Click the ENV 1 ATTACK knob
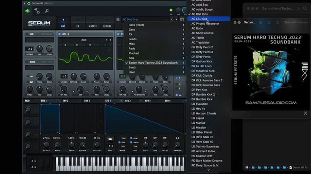311x174 pixels. pos(47,145)
